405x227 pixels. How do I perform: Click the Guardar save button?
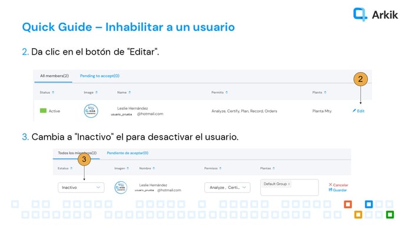point(338,190)
